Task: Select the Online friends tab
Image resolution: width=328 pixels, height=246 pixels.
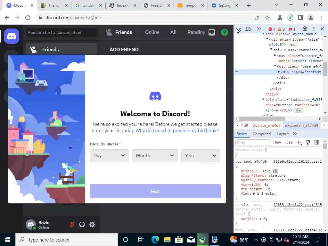Action: point(152,32)
